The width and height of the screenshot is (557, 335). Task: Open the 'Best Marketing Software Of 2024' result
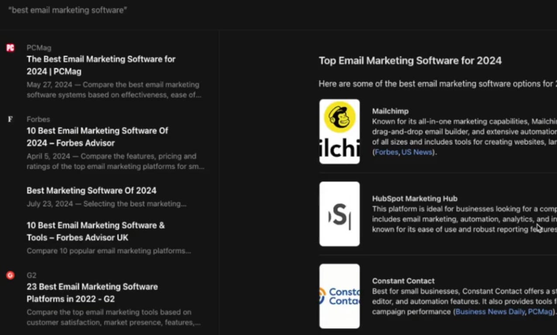[91, 190]
